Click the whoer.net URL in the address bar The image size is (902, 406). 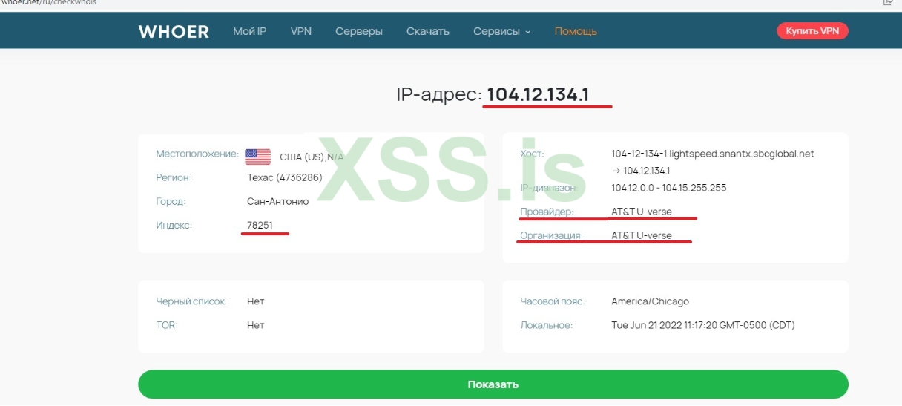(48, 2)
